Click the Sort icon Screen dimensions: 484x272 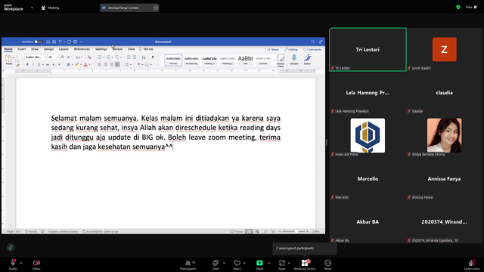click(144, 57)
